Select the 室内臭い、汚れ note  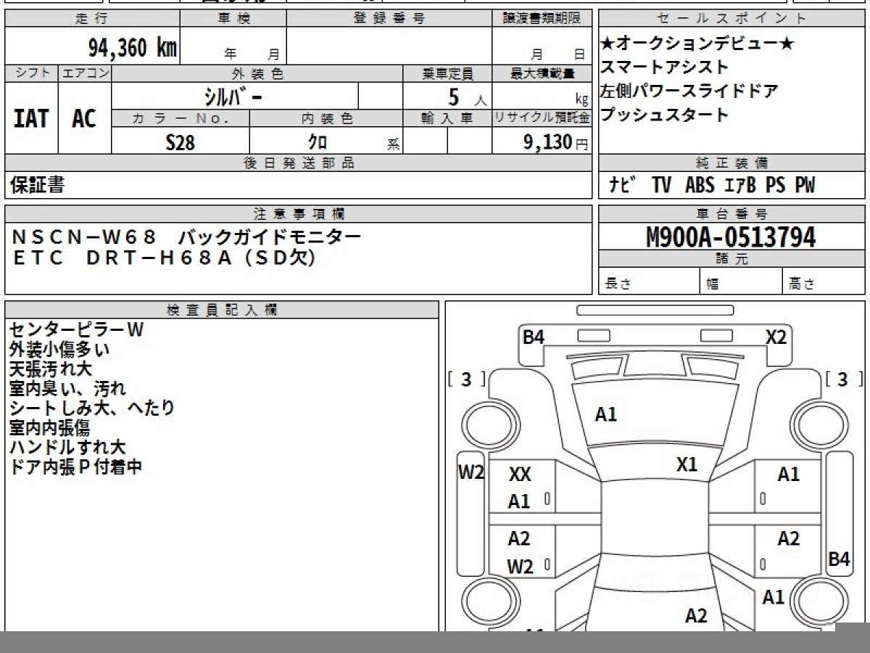coord(67,388)
